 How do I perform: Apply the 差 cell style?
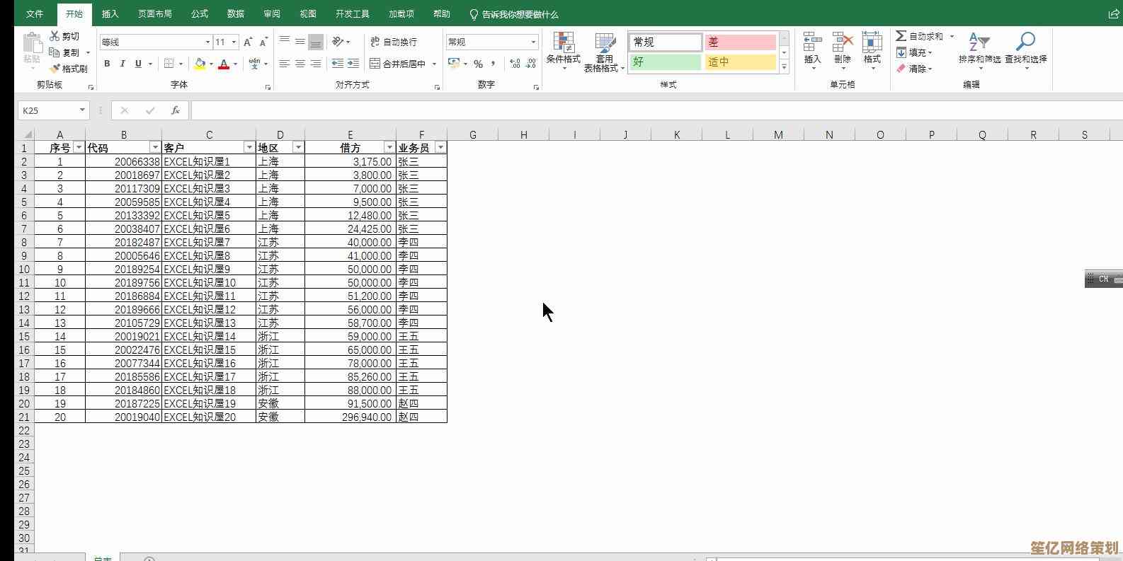(x=740, y=42)
